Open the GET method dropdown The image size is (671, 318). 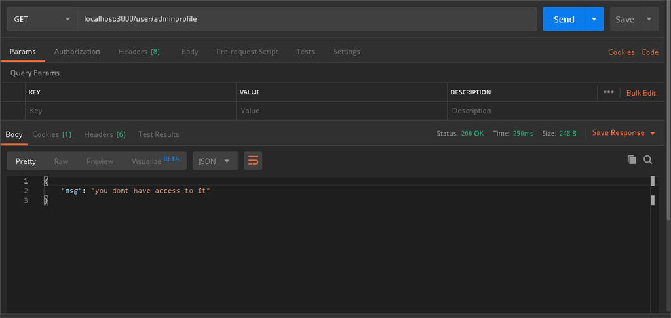42,19
